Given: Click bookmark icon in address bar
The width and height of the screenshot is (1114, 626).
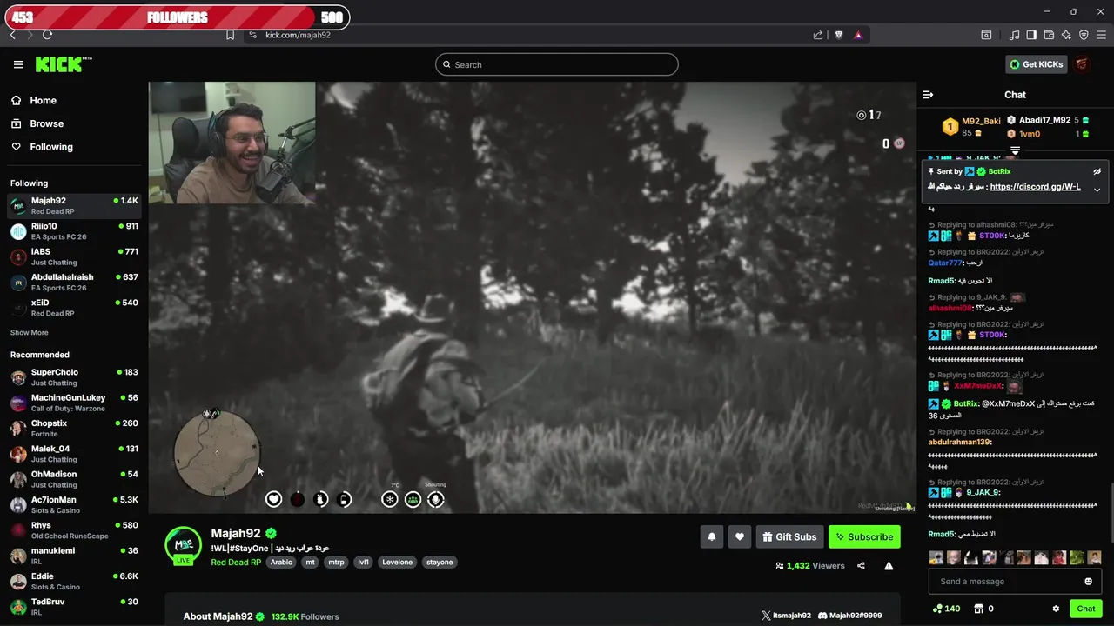Looking at the screenshot, I should pyautogui.click(x=230, y=35).
